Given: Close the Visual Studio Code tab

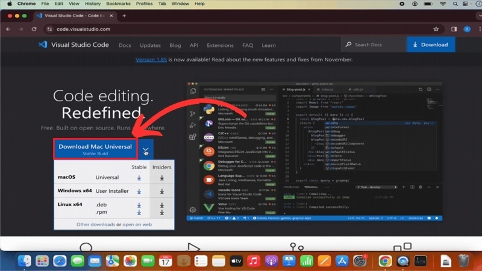Looking at the screenshot, I should 111,16.
